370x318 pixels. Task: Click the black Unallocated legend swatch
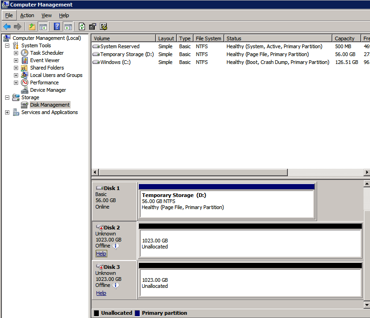coord(97,313)
